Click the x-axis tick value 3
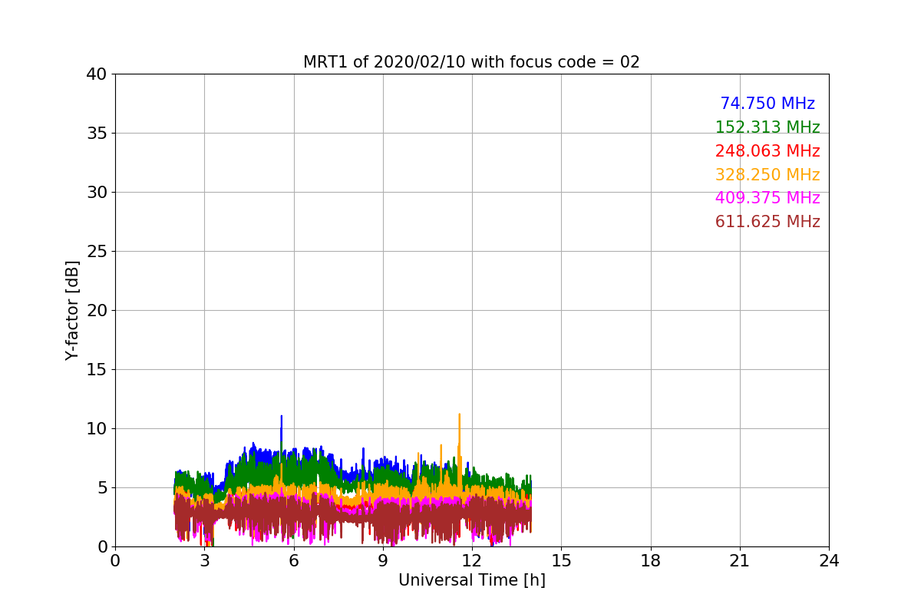This screenshot has width=921, height=614. pyautogui.click(x=204, y=560)
